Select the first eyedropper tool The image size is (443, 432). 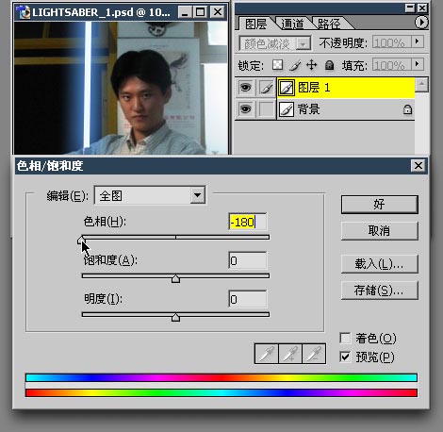[x=266, y=354]
